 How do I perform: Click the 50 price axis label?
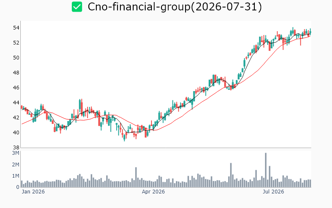(16, 58)
